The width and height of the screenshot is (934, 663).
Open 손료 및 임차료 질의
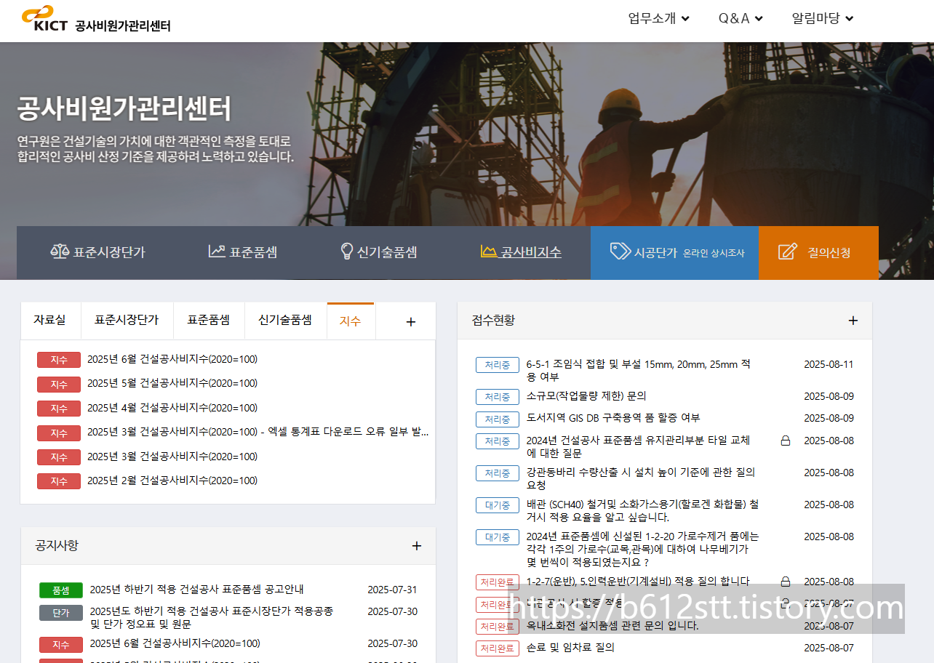(x=570, y=648)
